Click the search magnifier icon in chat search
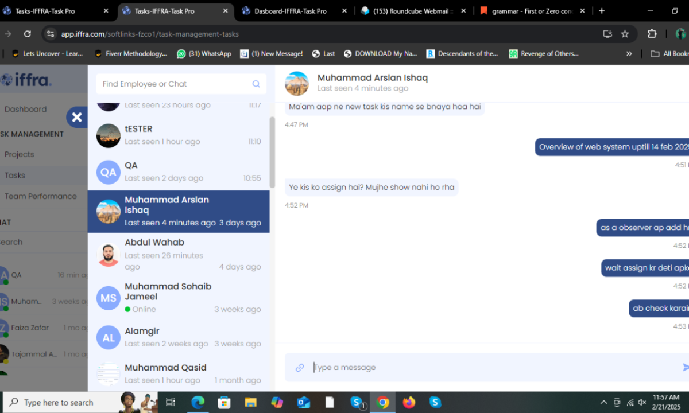 tap(256, 84)
